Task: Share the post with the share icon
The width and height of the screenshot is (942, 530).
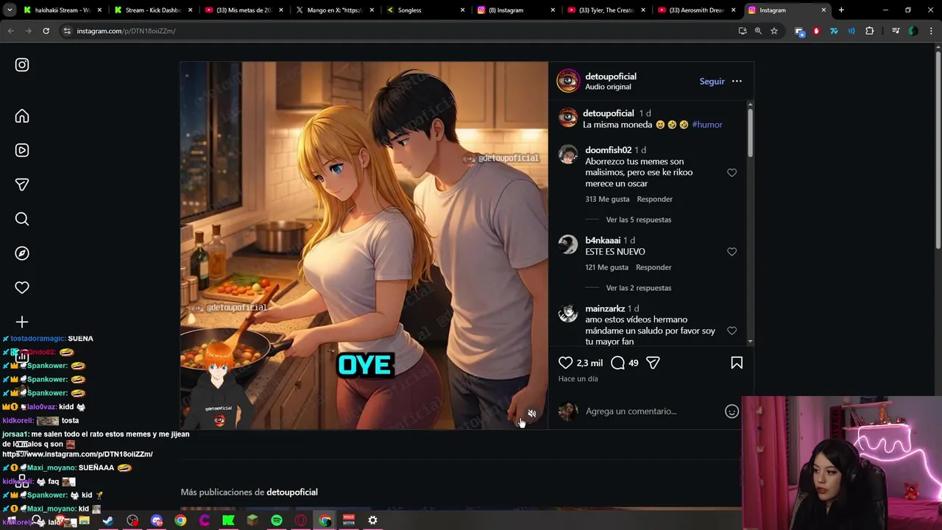Action: click(653, 362)
